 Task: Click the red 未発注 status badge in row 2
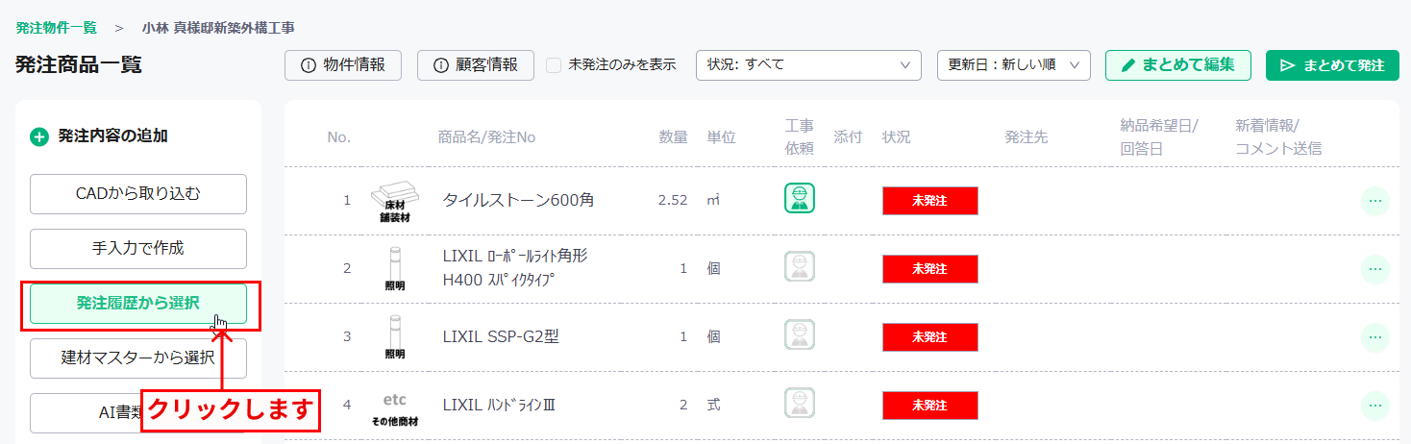pos(930,269)
